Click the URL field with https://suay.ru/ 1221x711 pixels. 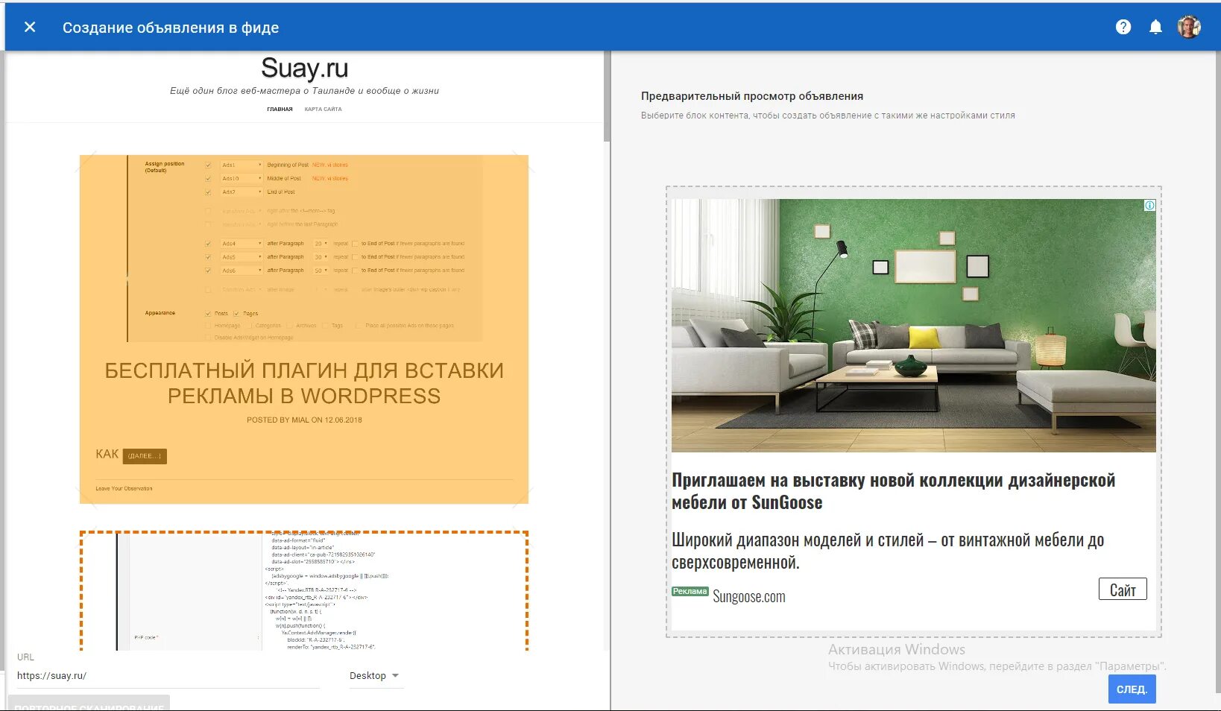168,676
